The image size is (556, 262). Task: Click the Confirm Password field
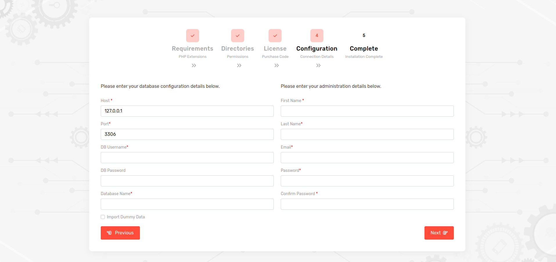(367, 204)
